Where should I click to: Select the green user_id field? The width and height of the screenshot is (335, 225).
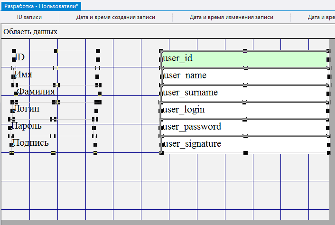[x=244, y=59]
